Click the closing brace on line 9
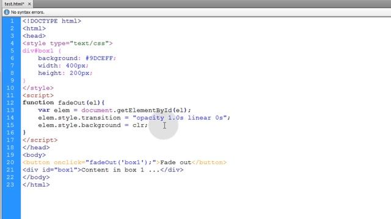The width and height of the screenshot is (391, 219). click(24, 81)
